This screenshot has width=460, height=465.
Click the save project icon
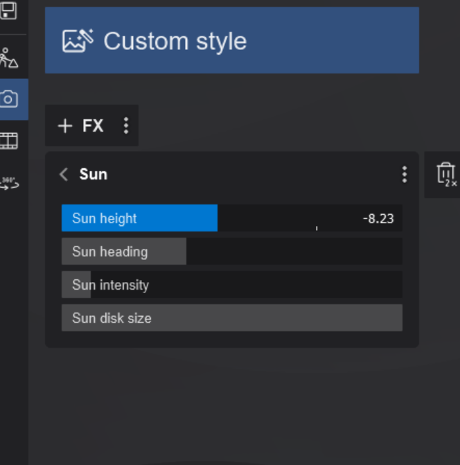pyautogui.click(x=9, y=10)
